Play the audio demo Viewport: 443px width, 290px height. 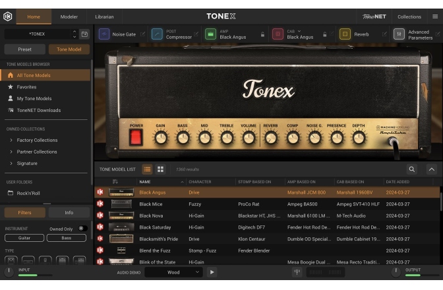tap(212, 272)
